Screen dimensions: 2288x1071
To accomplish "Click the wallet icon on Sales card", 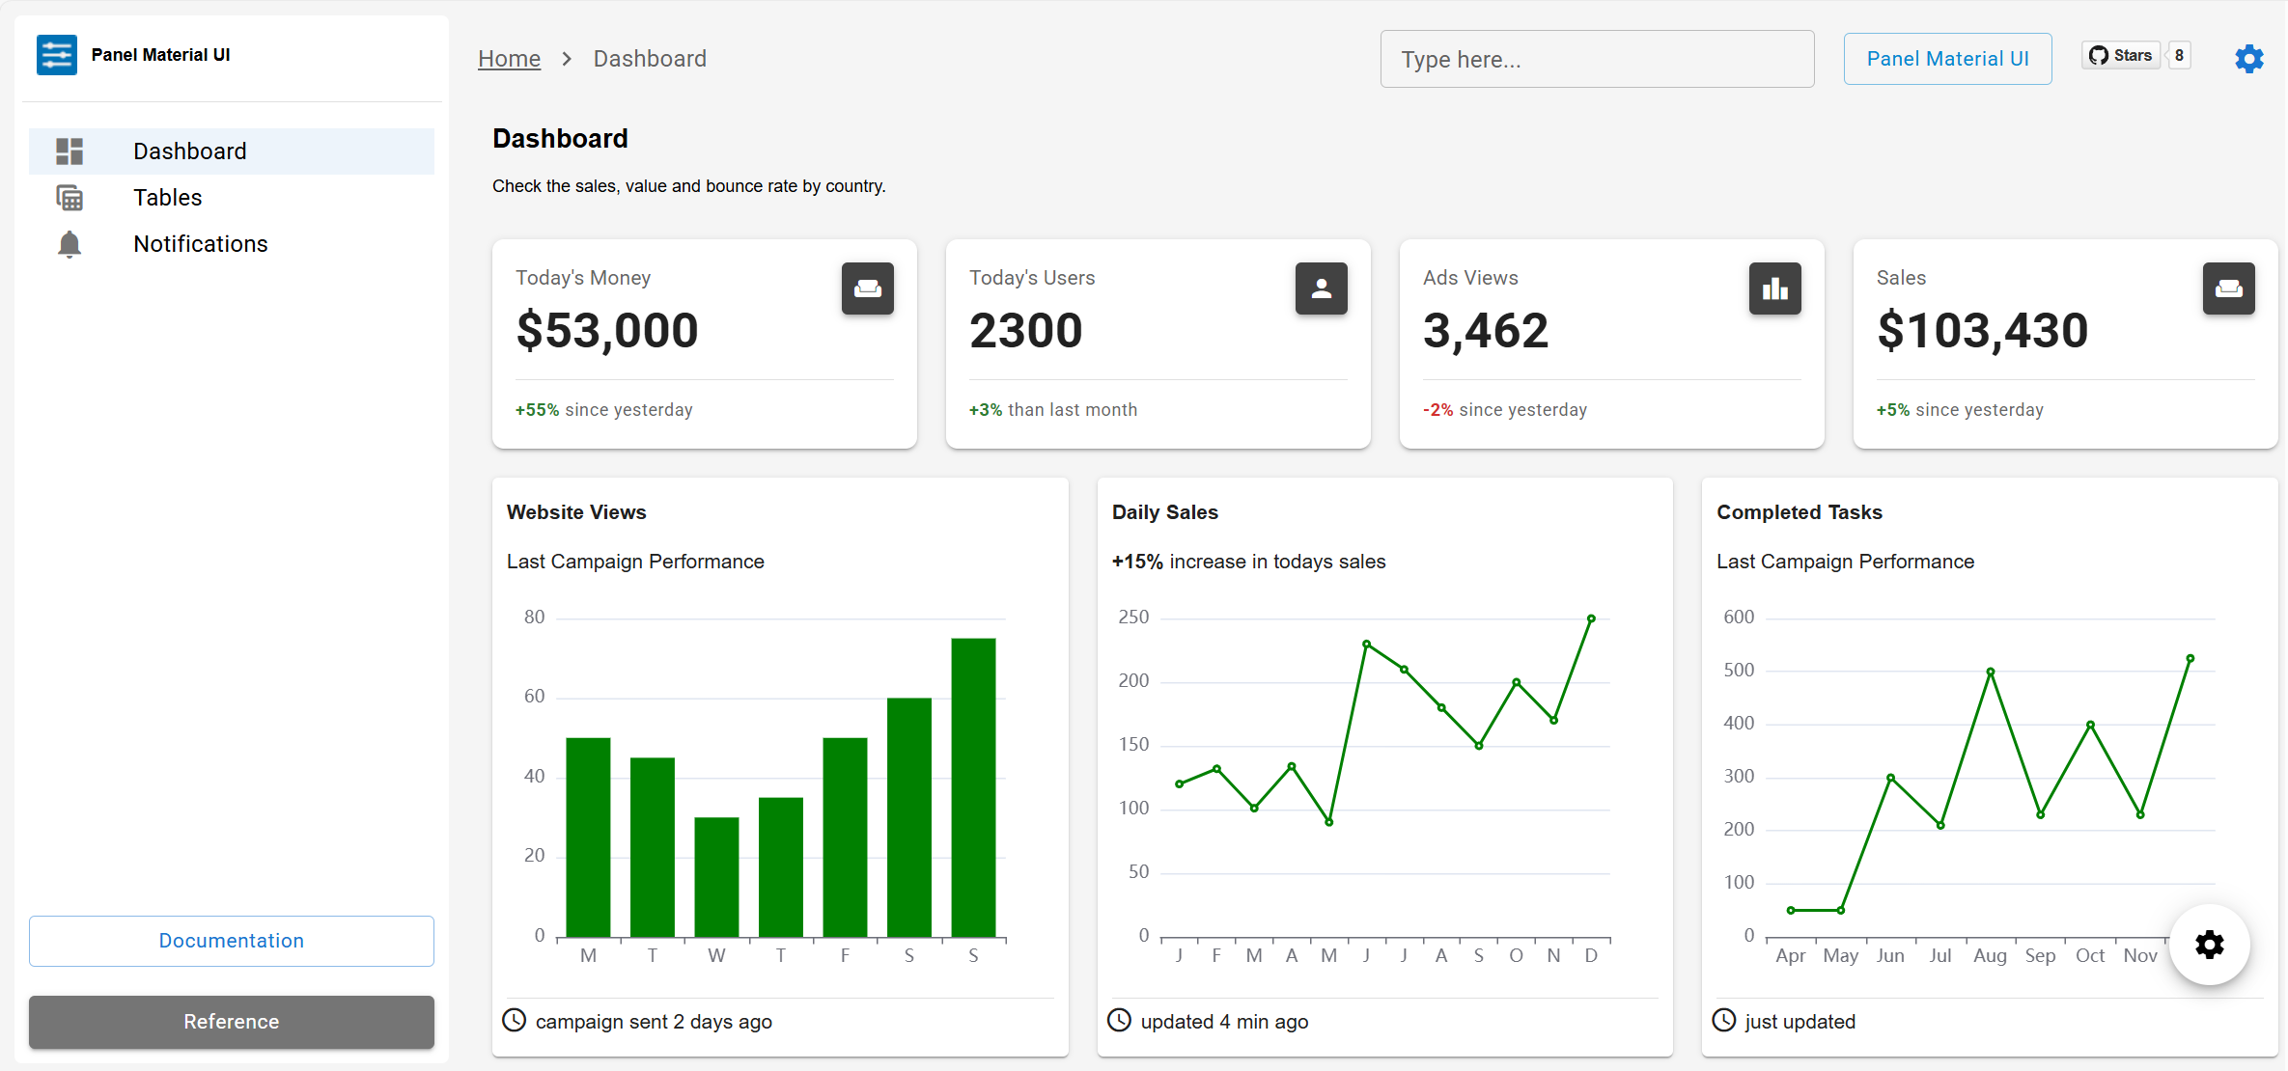I will click(2228, 288).
